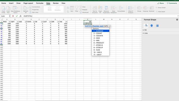Click in the formula bar text
The image size is (179, 101).
coord(28,16)
